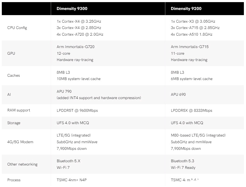This screenshot has width=246, height=187.
Task: Click the Arm Immortalis-G715 text
Action: [190, 47]
